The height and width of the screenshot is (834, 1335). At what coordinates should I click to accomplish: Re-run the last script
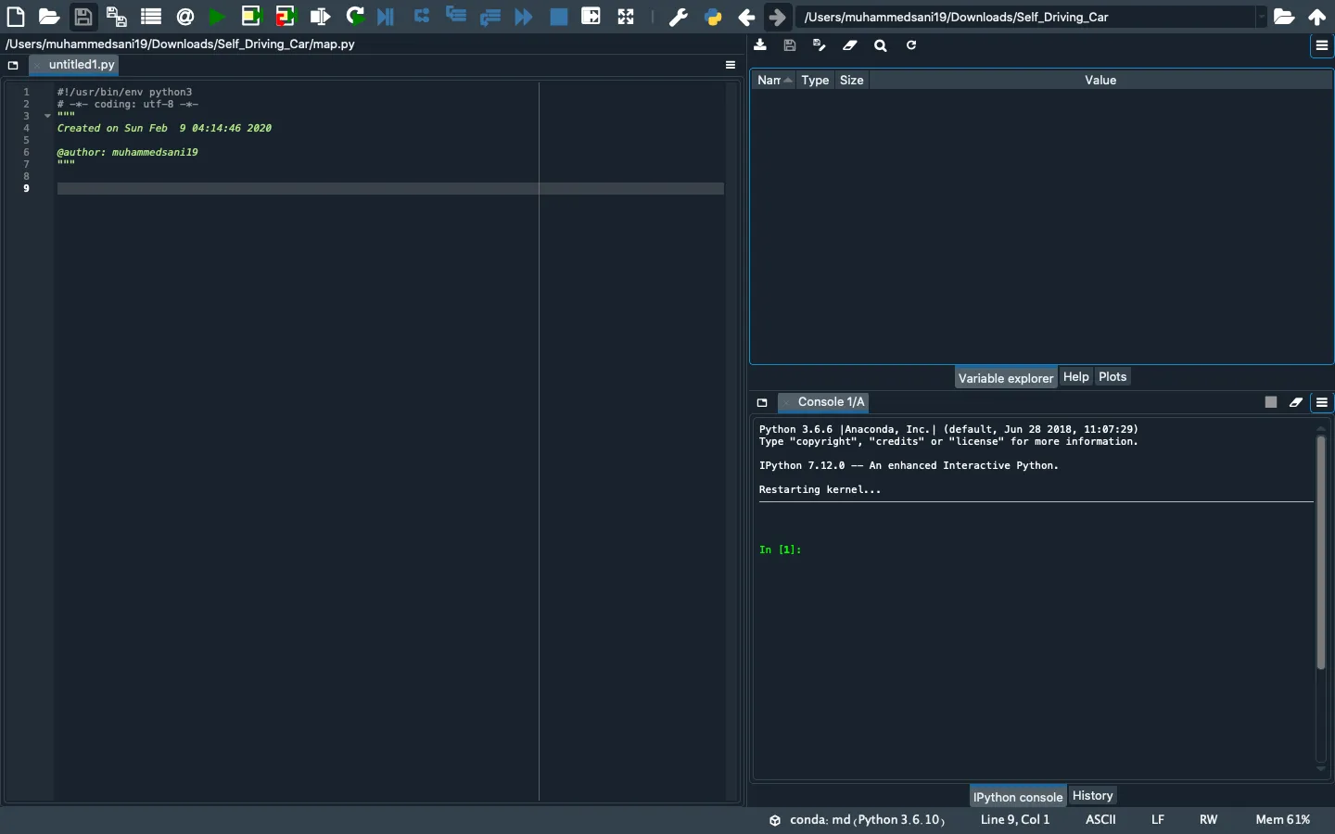pyautogui.click(x=355, y=17)
